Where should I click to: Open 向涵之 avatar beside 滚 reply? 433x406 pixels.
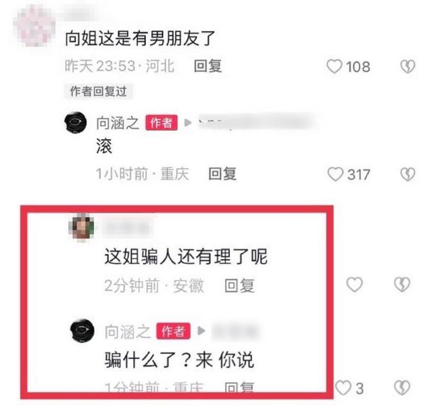tap(75, 122)
